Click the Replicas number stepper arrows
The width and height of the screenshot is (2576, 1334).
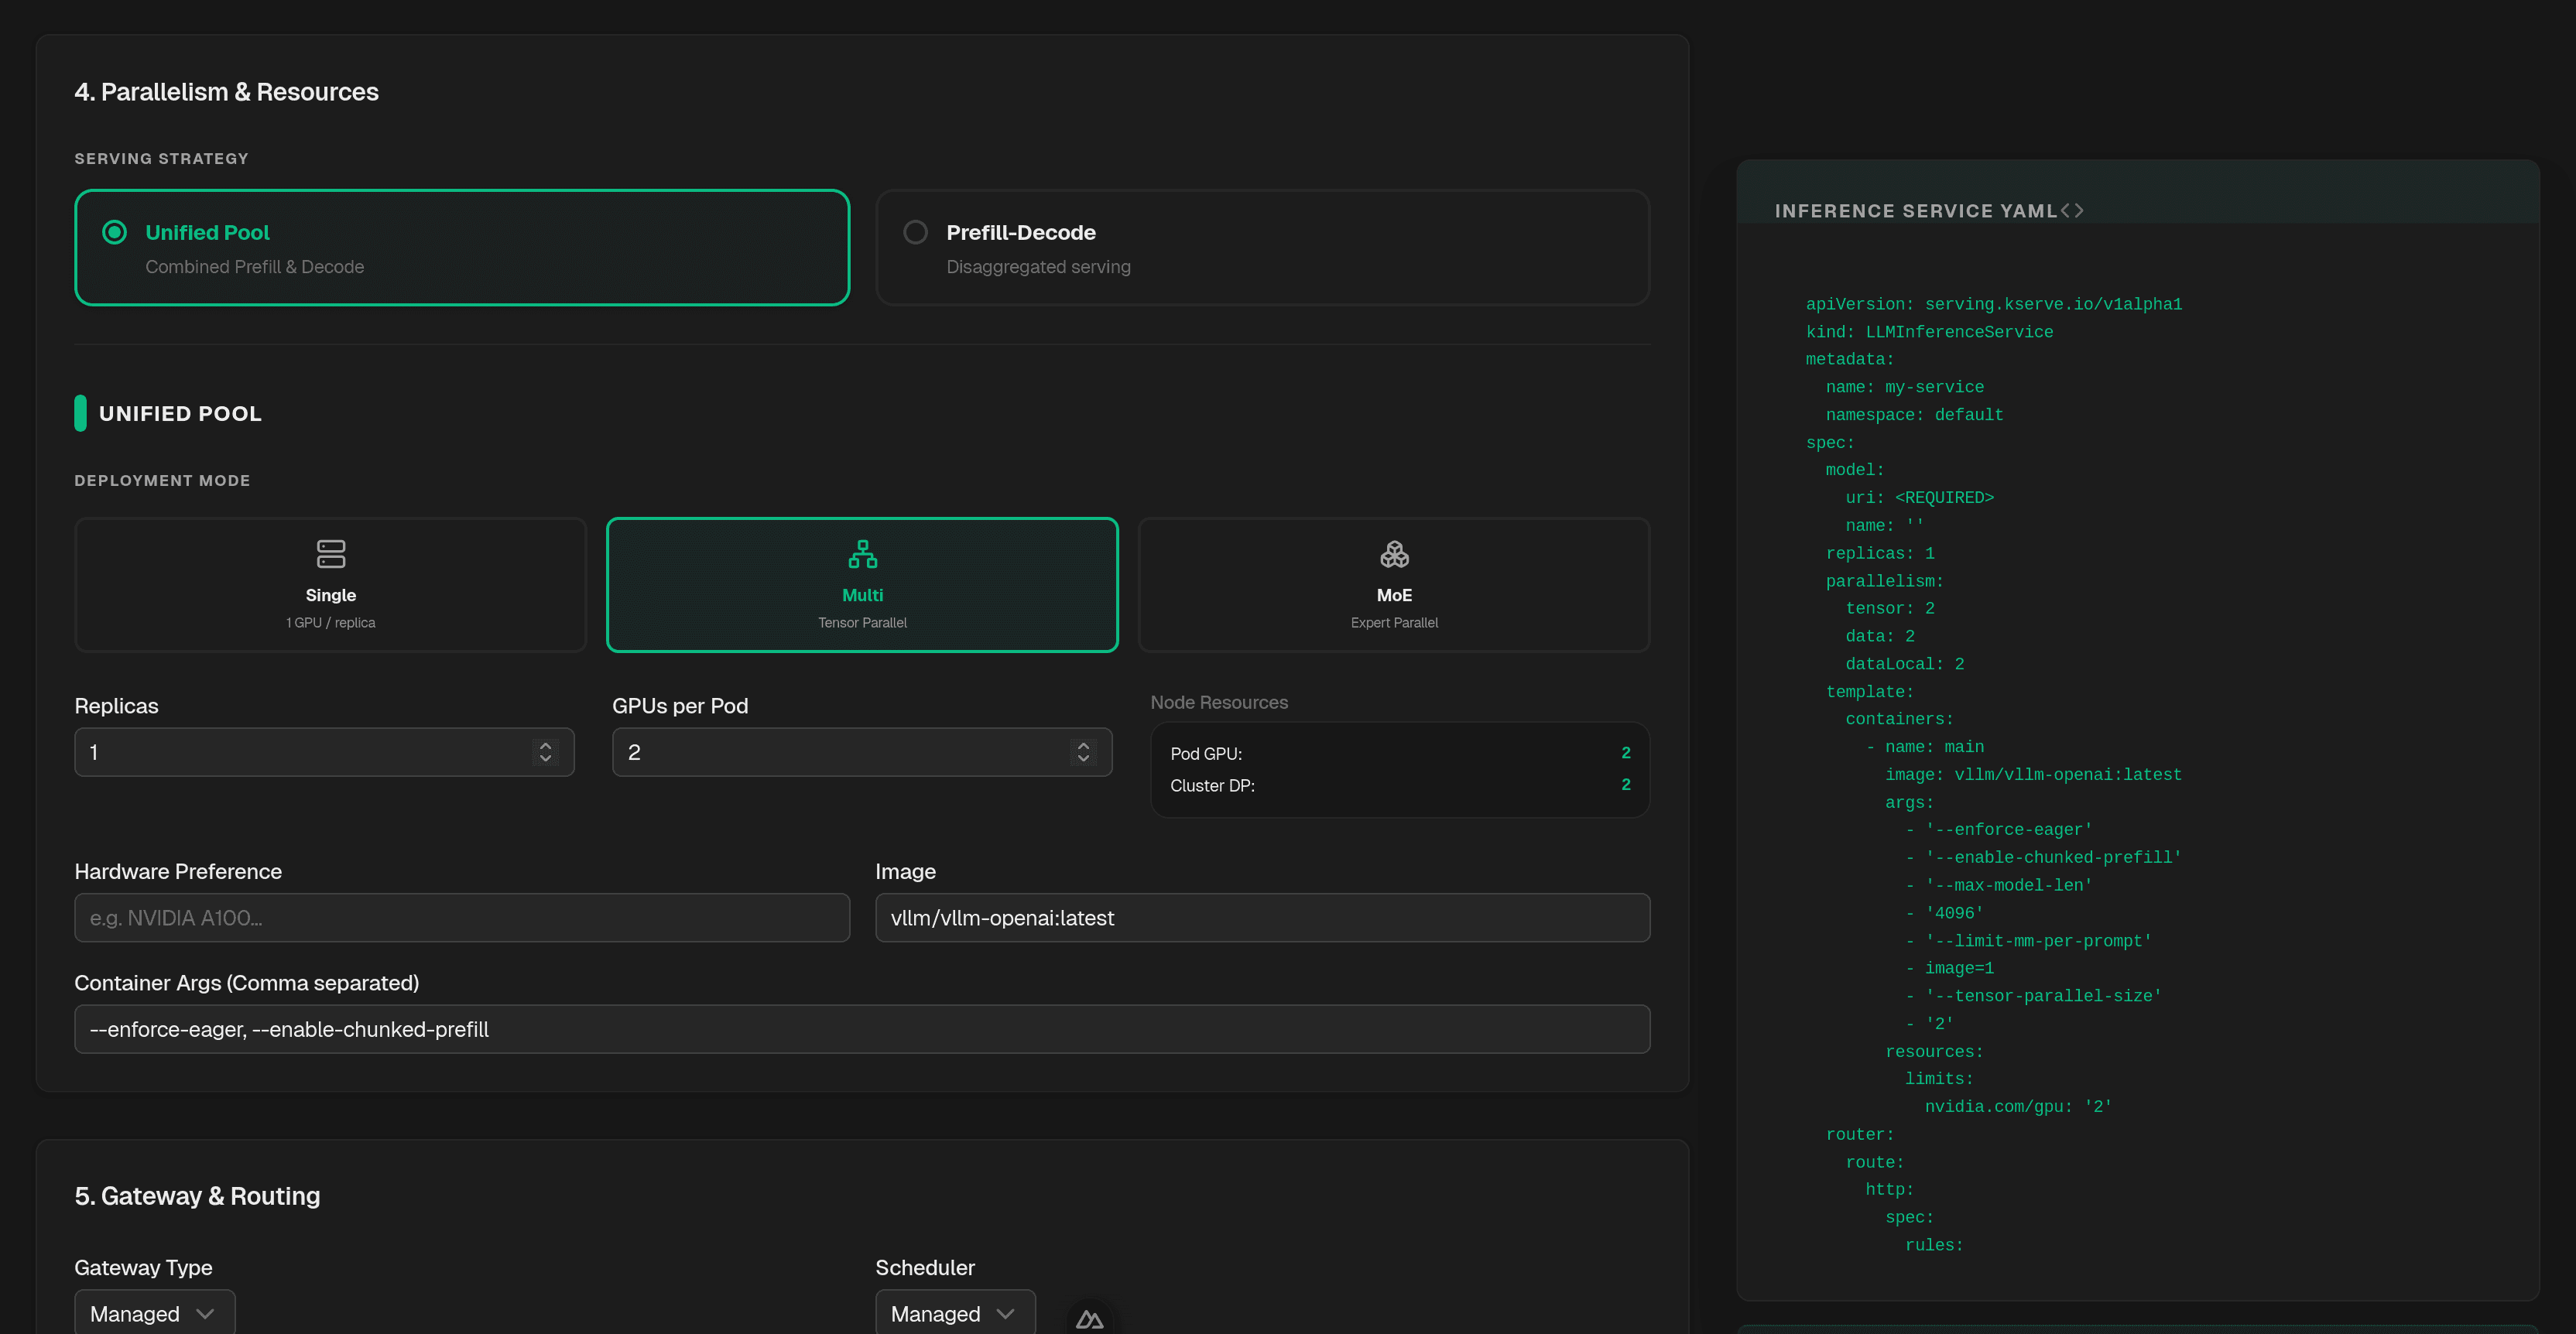click(x=545, y=752)
